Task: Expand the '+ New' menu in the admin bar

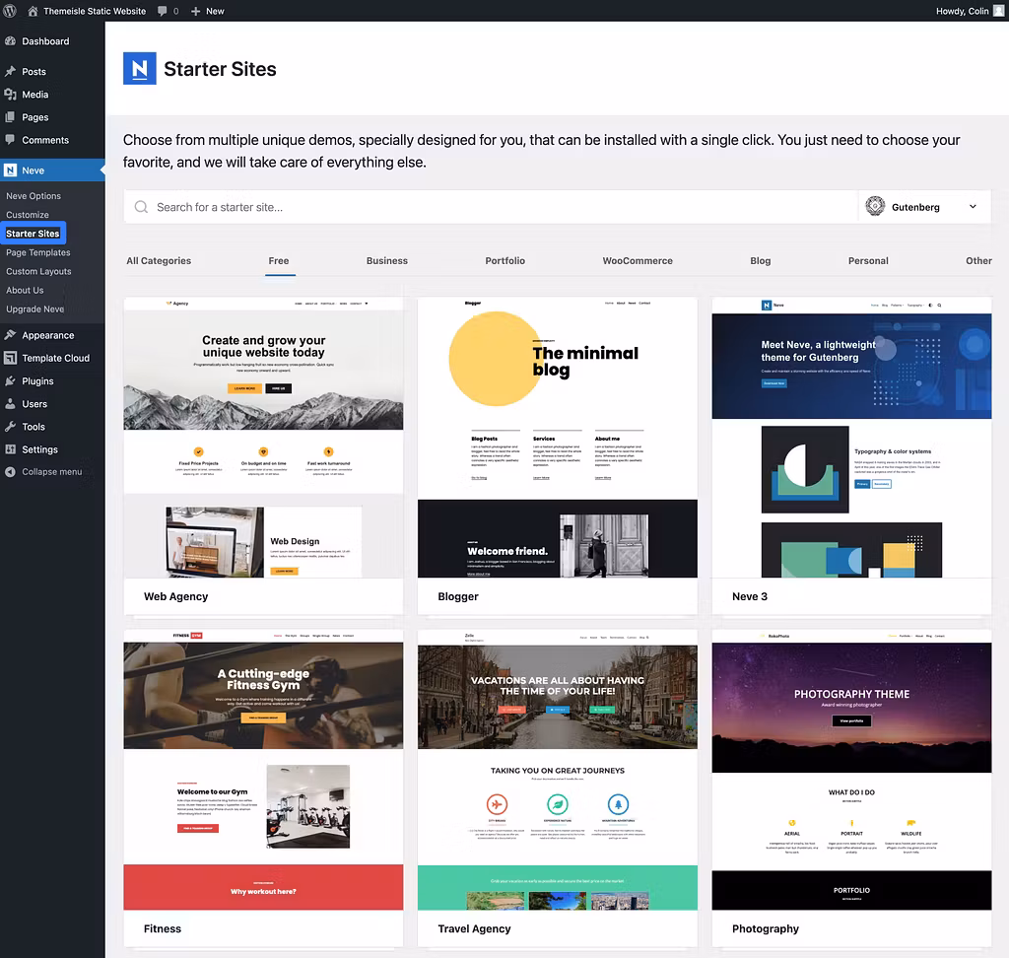Action: 207,11
